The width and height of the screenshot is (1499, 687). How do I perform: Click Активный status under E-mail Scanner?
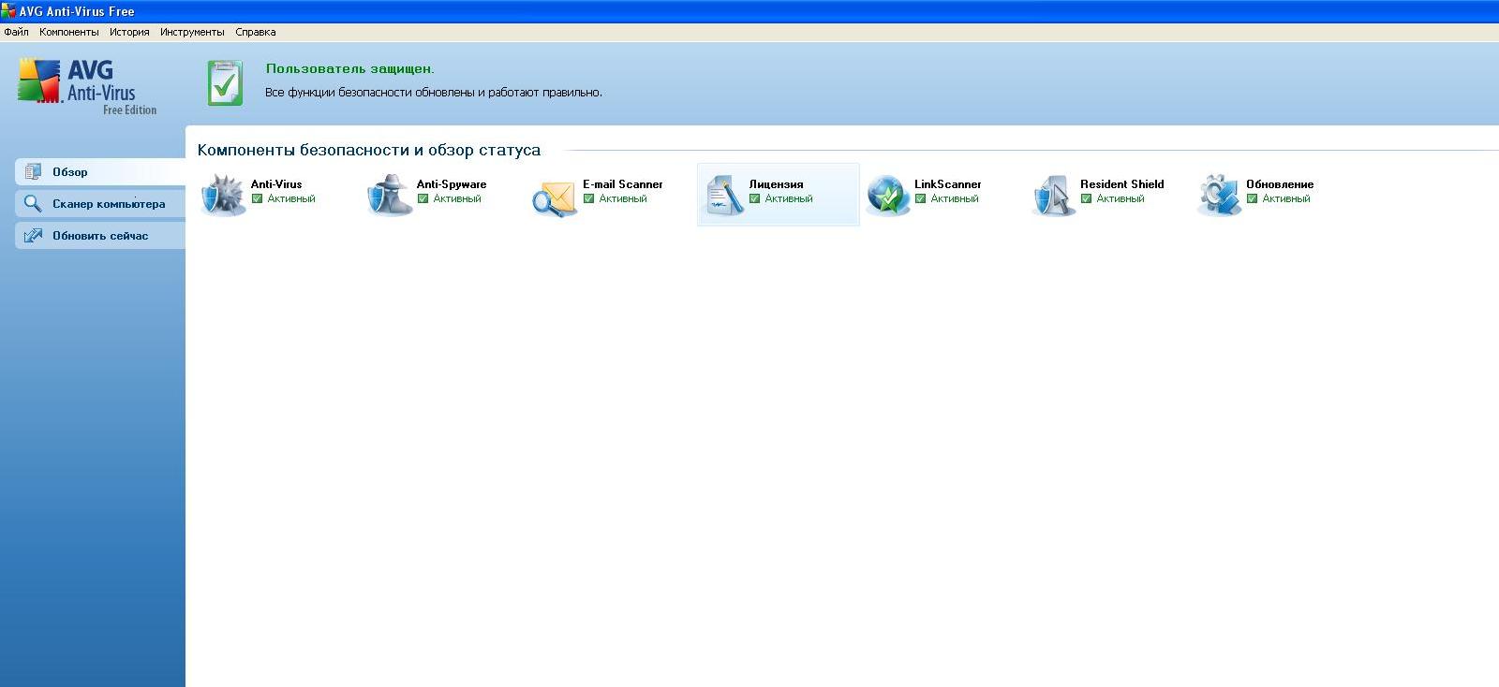623,198
